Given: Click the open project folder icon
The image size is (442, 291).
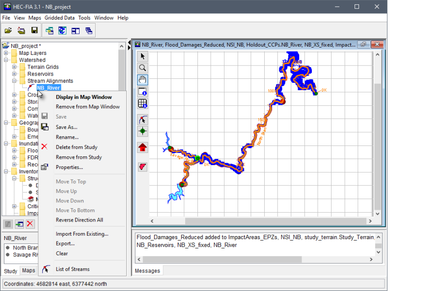Looking at the screenshot, I should tap(8, 30).
